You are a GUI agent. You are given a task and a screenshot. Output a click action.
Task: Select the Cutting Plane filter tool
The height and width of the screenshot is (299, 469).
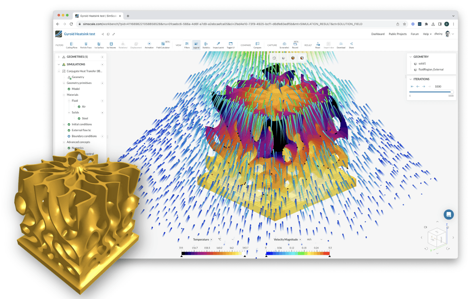pyautogui.click(x=72, y=45)
